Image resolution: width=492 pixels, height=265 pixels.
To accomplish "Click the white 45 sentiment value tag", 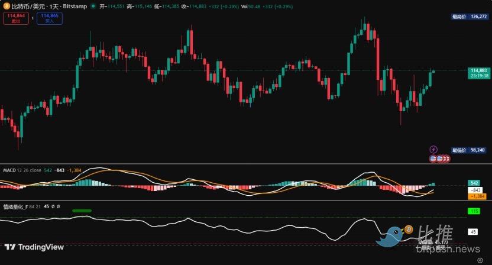I will [x=473, y=232].
